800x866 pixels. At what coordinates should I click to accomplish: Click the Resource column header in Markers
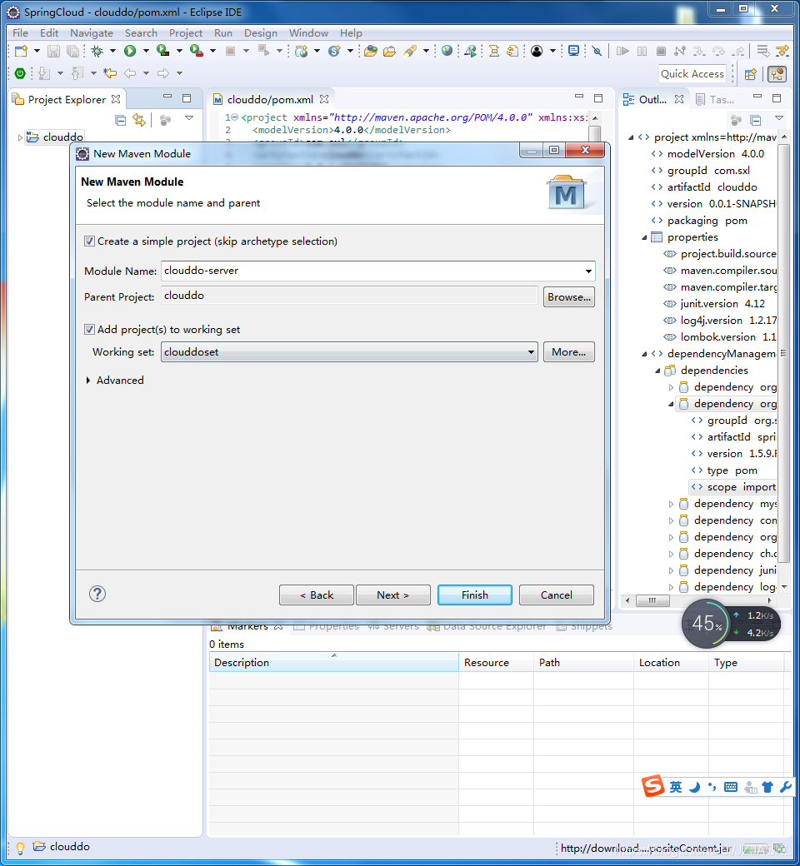(x=496, y=662)
